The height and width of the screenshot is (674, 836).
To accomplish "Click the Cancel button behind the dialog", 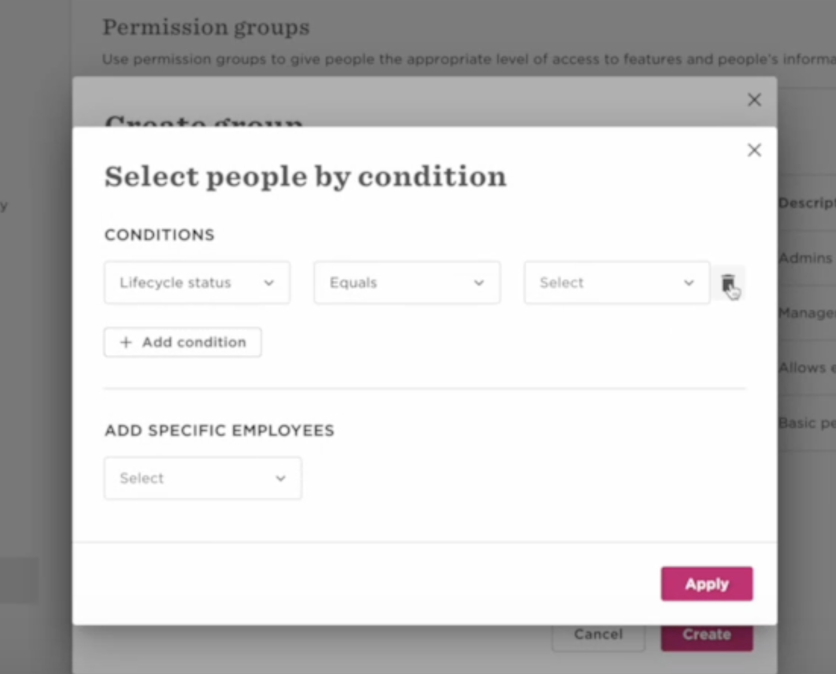I will [x=598, y=635].
